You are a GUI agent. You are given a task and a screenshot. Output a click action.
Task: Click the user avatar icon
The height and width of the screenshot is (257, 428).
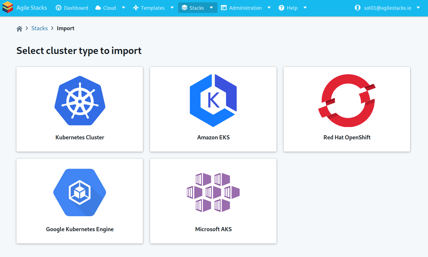coord(358,8)
